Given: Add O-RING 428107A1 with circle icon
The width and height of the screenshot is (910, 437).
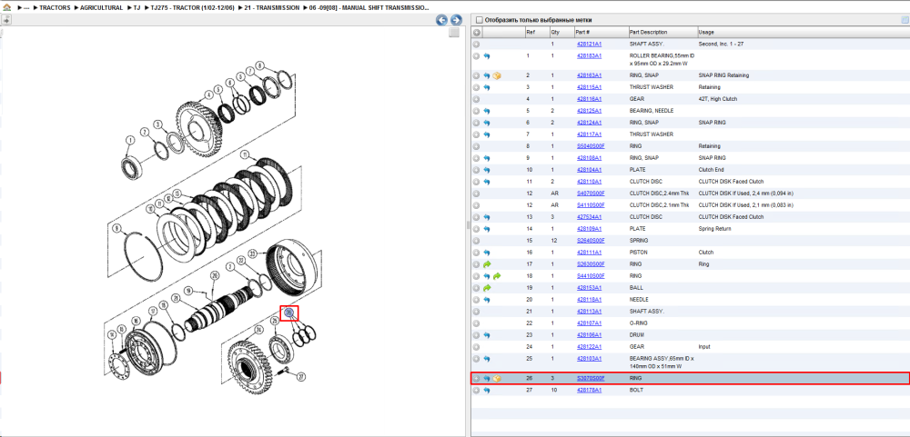Looking at the screenshot, I should coord(477,323).
